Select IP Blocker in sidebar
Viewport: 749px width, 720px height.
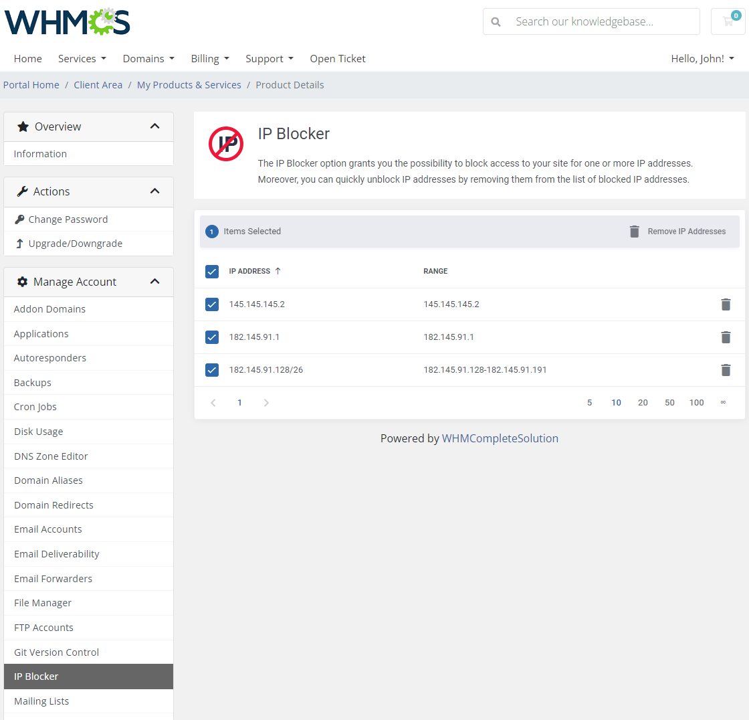(88, 677)
